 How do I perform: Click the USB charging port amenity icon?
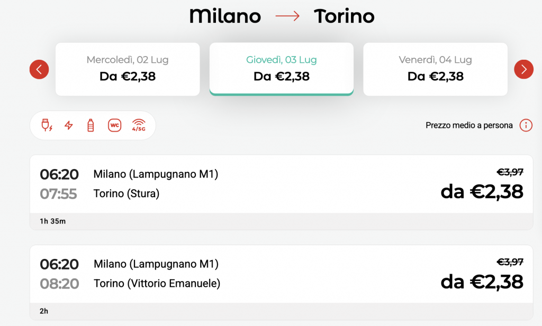pyautogui.click(x=47, y=125)
